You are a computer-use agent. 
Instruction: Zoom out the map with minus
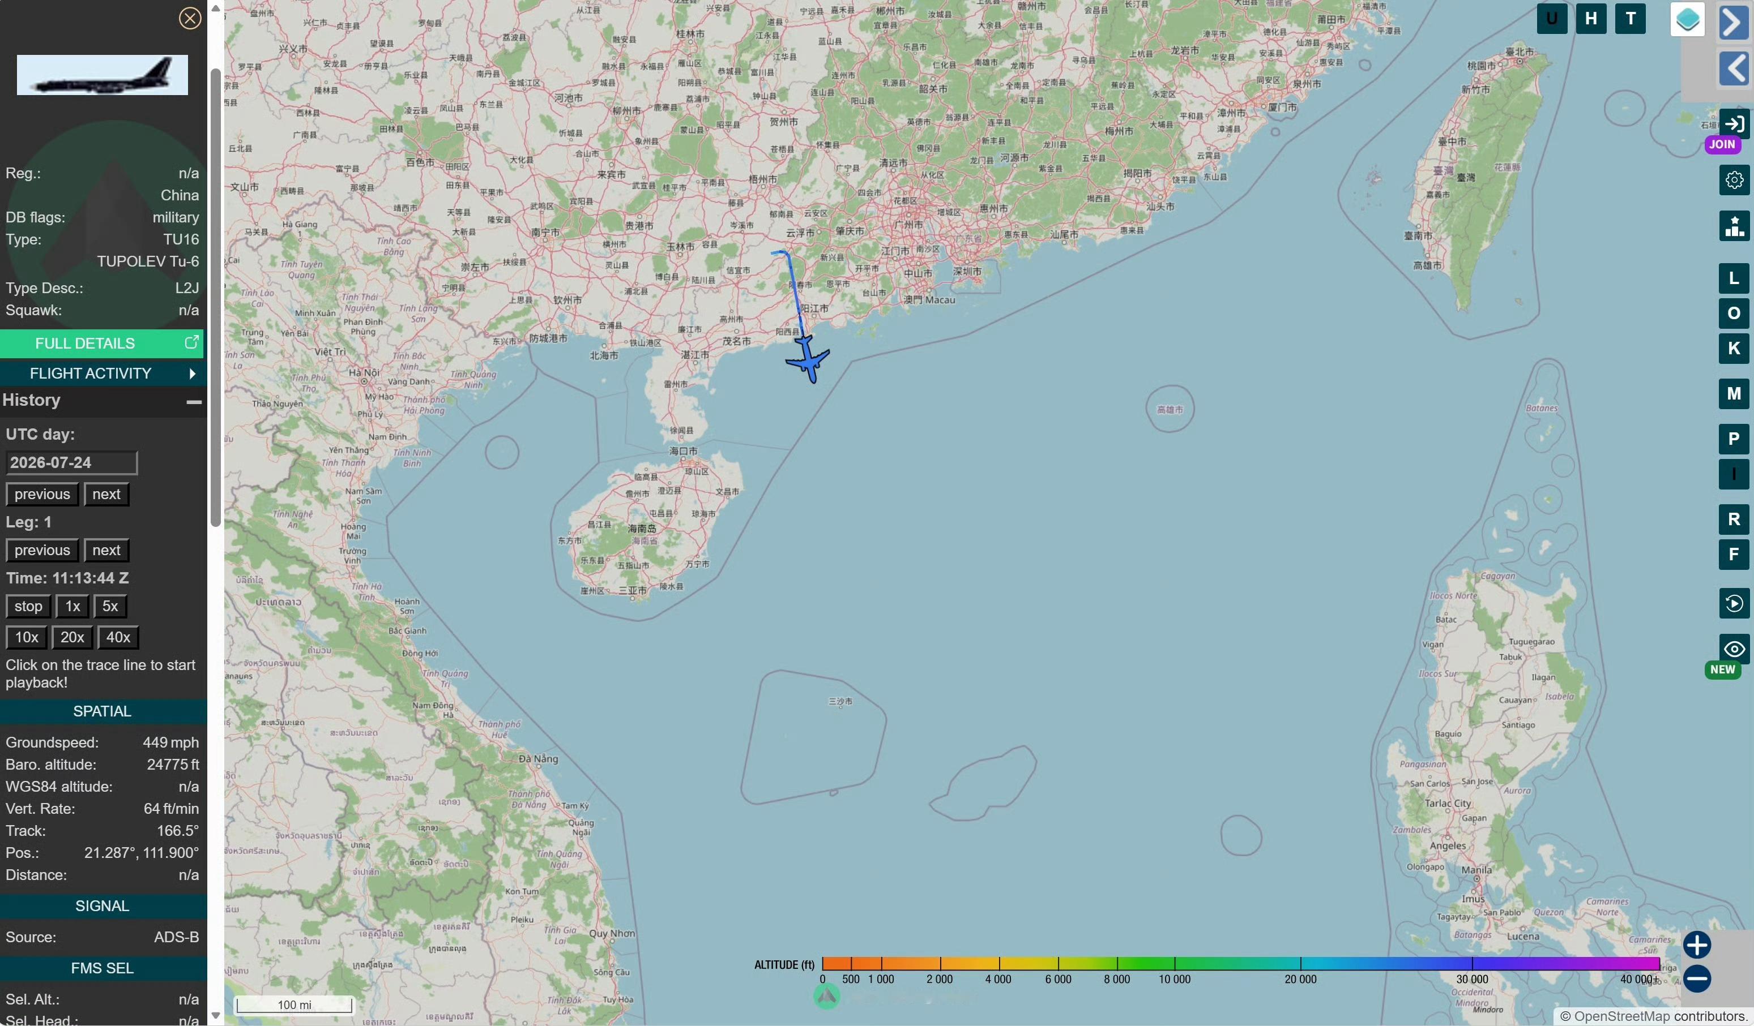coord(1697,978)
